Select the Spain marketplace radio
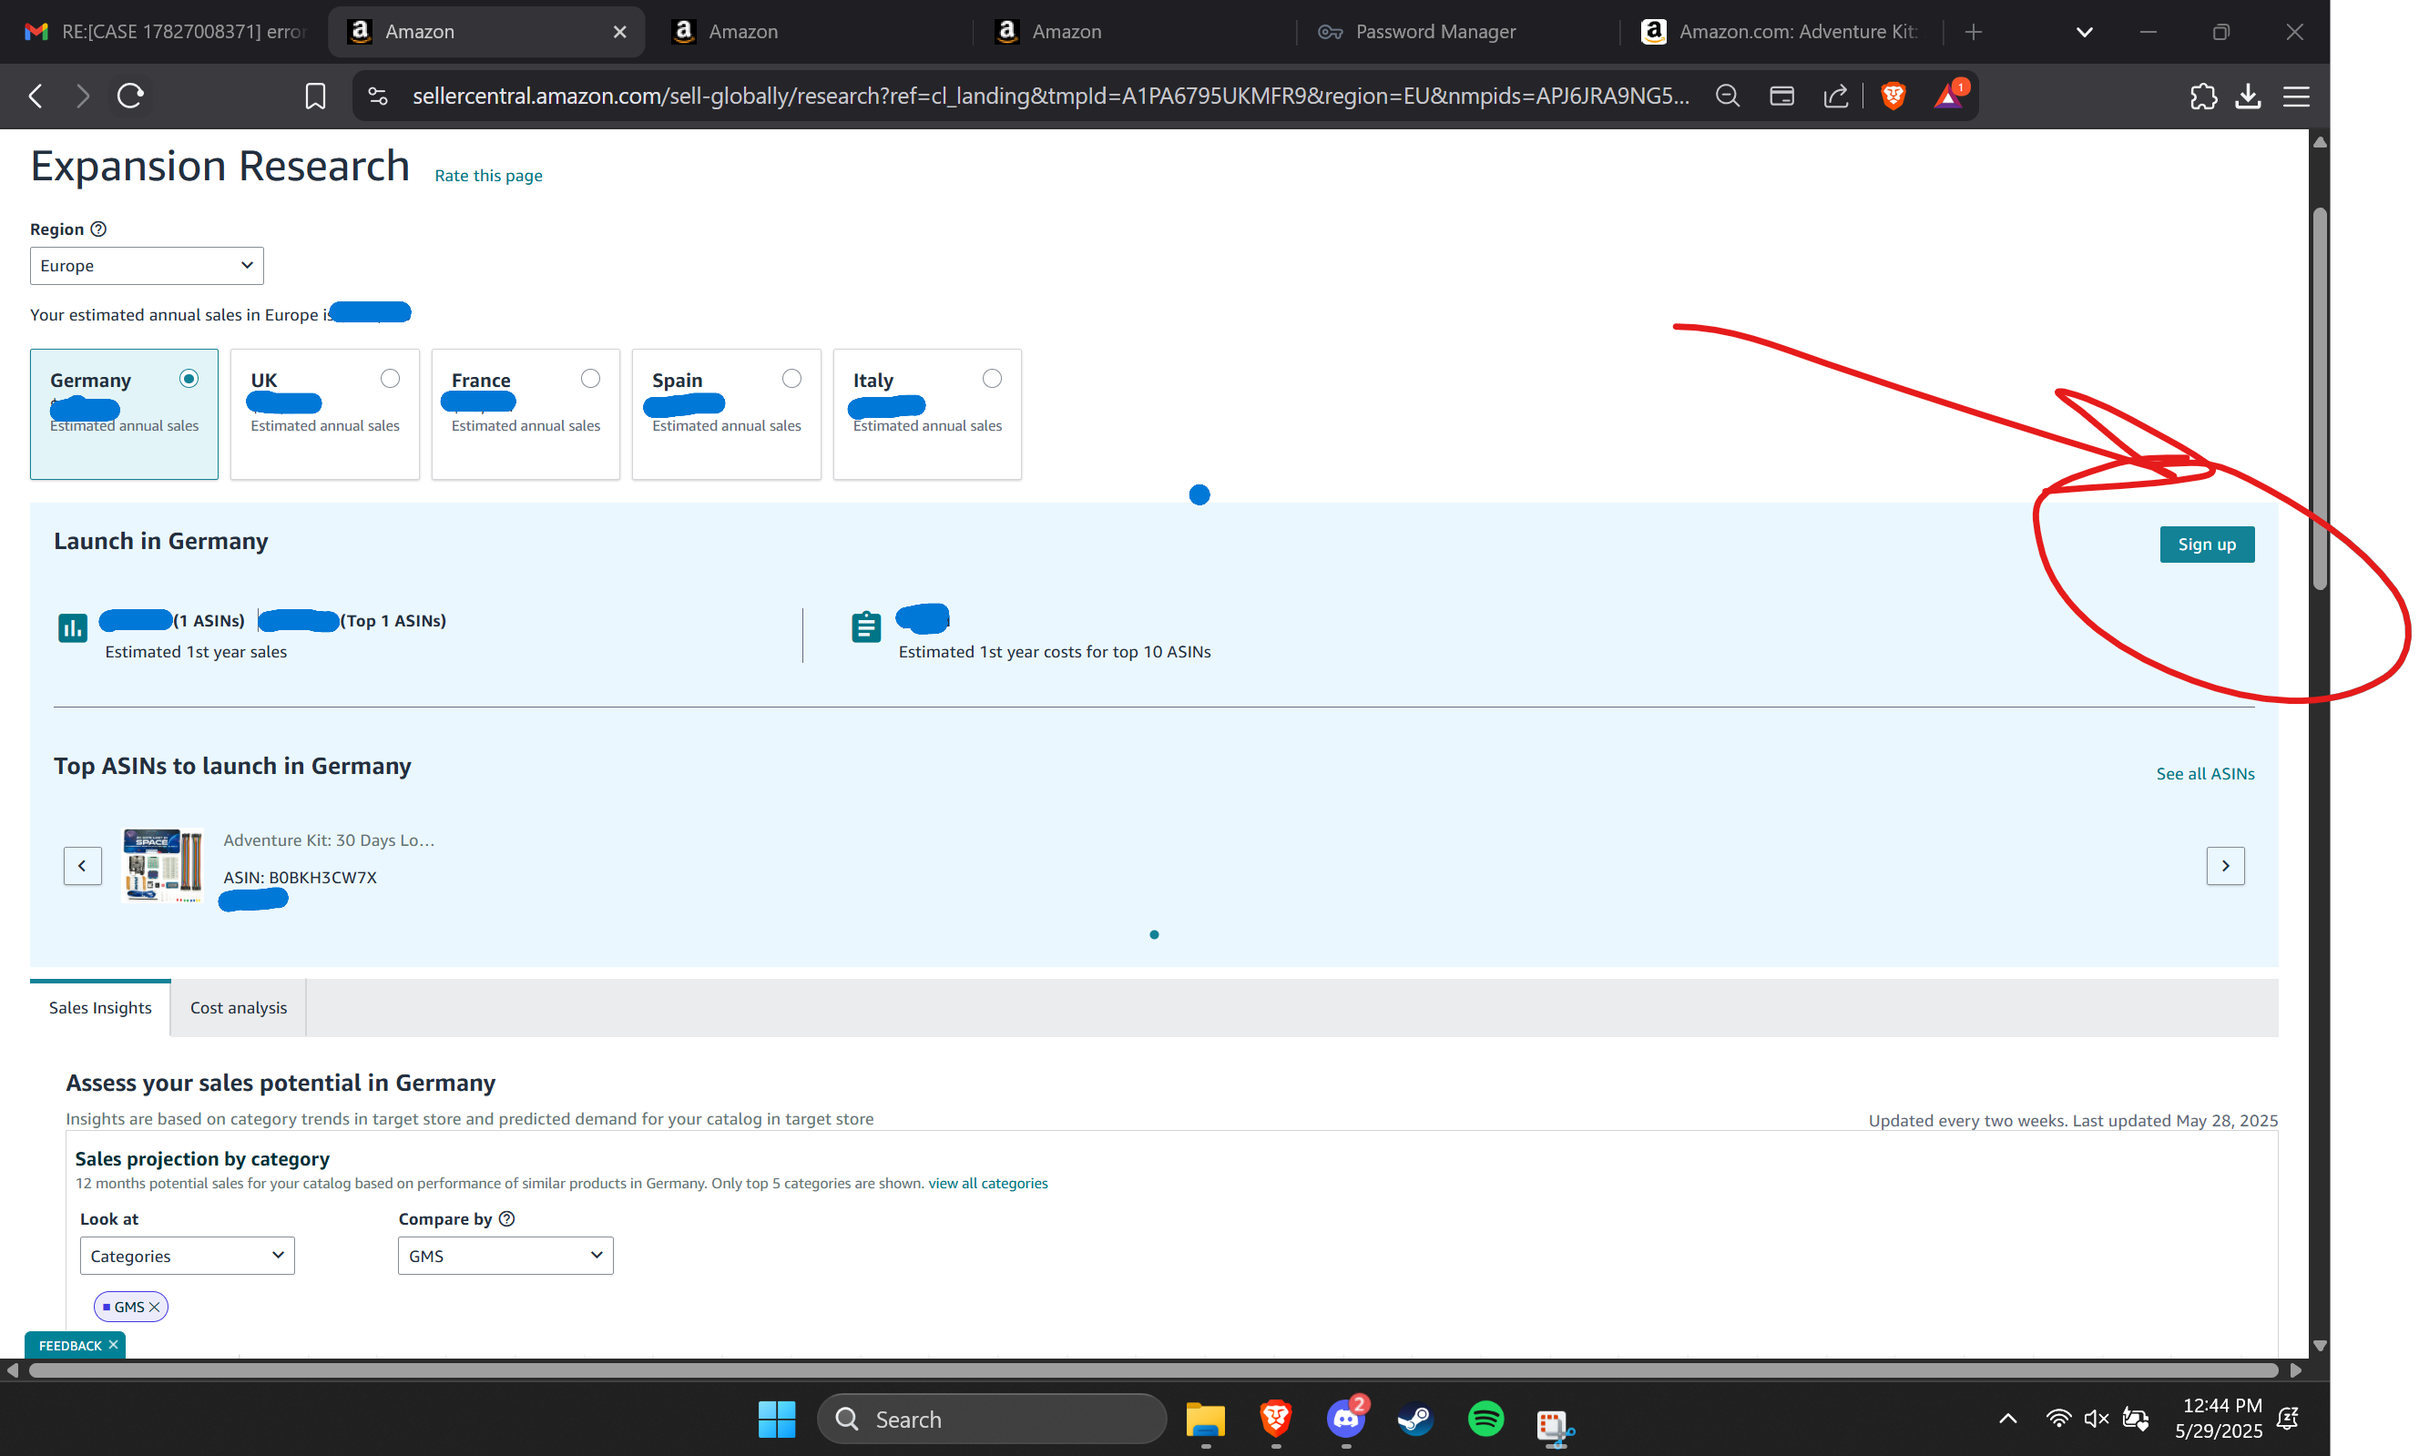Viewport: 2419px width, 1456px height. point(792,379)
